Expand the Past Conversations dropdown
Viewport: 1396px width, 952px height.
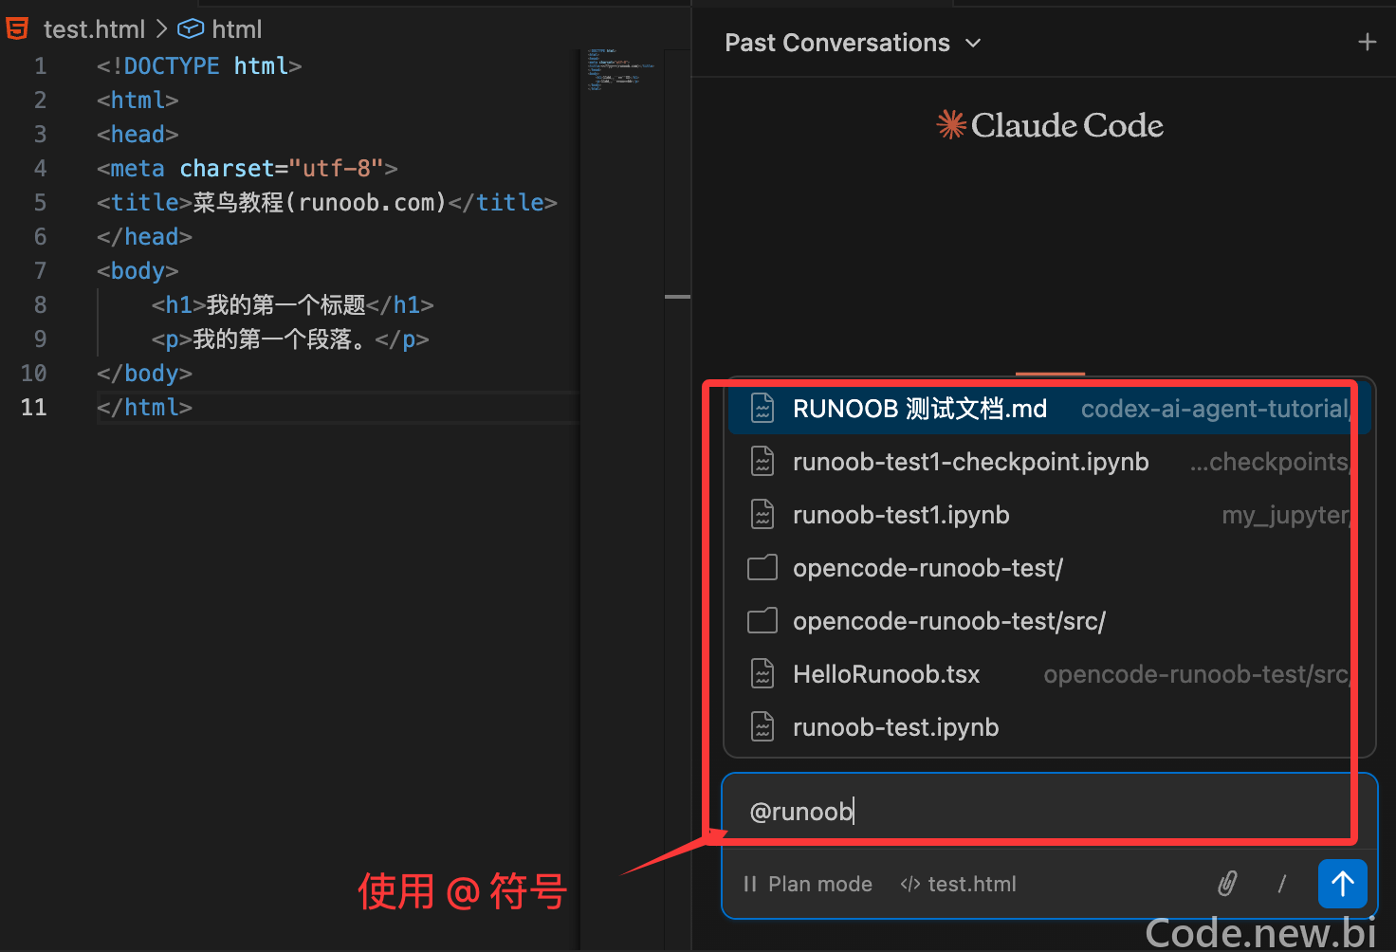coord(853,43)
